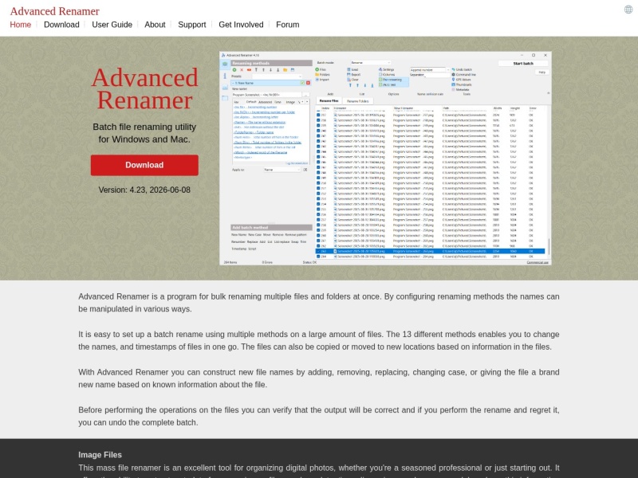Click the paragraph starting 'This mass file renamer'
This screenshot has height=478, width=638.
click(319, 470)
